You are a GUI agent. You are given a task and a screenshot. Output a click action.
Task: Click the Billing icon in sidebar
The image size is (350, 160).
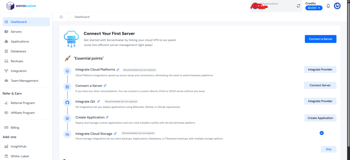tap(6, 128)
